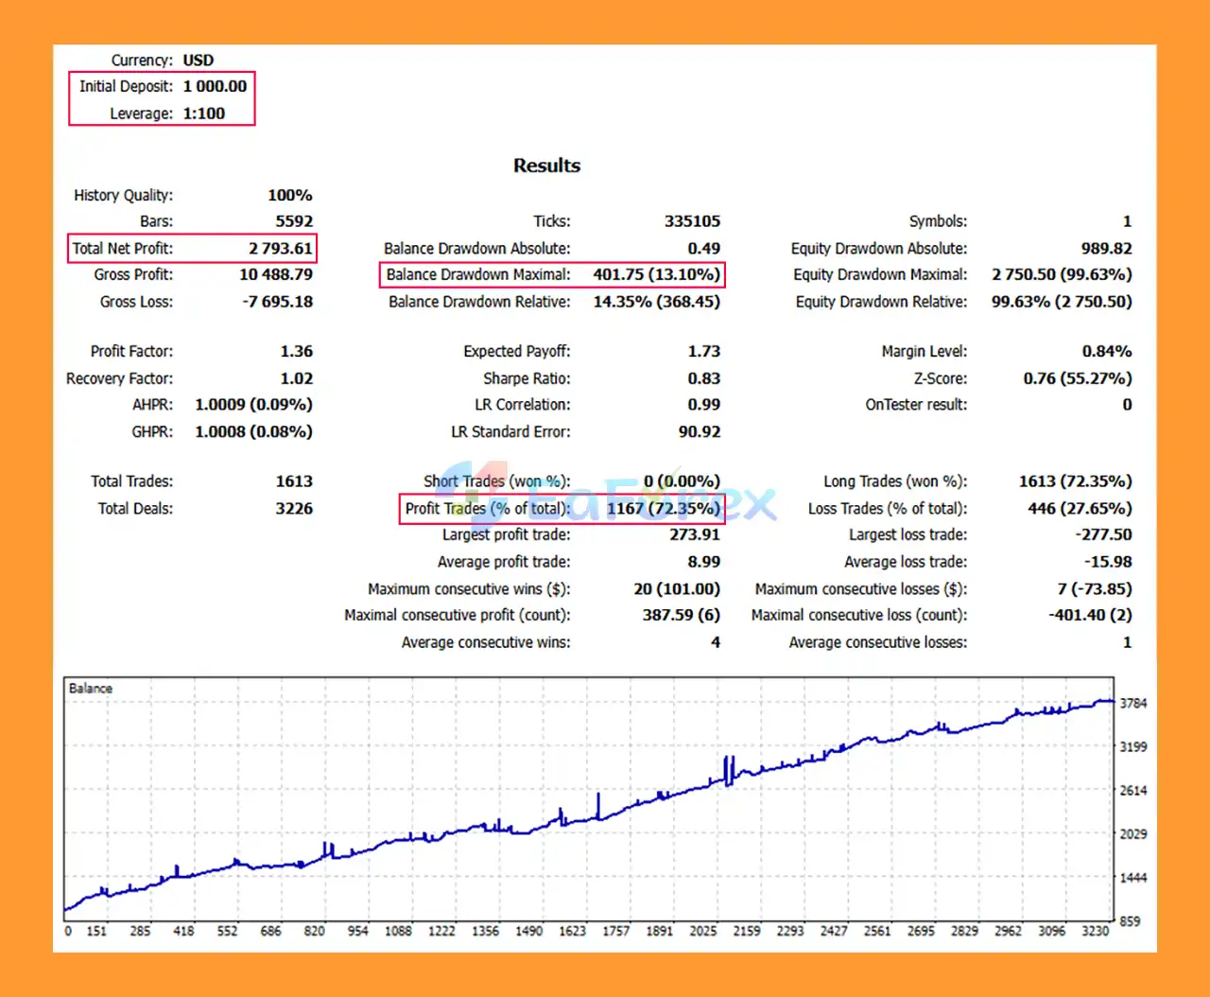Click the Balance label on the chart
1210x997 pixels.
(x=91, y=689)
